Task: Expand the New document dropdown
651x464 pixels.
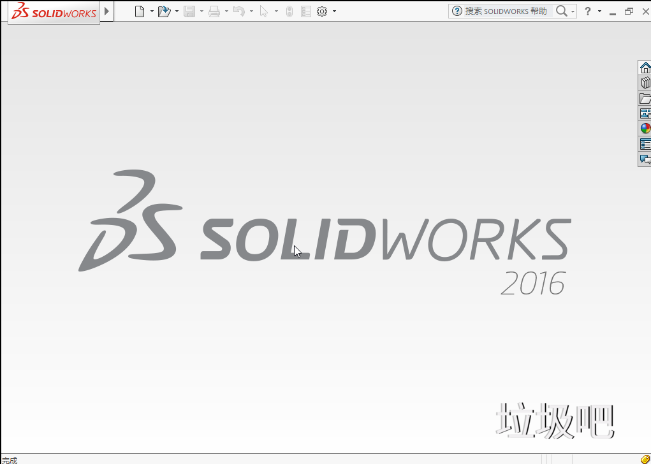Action: 152,11
